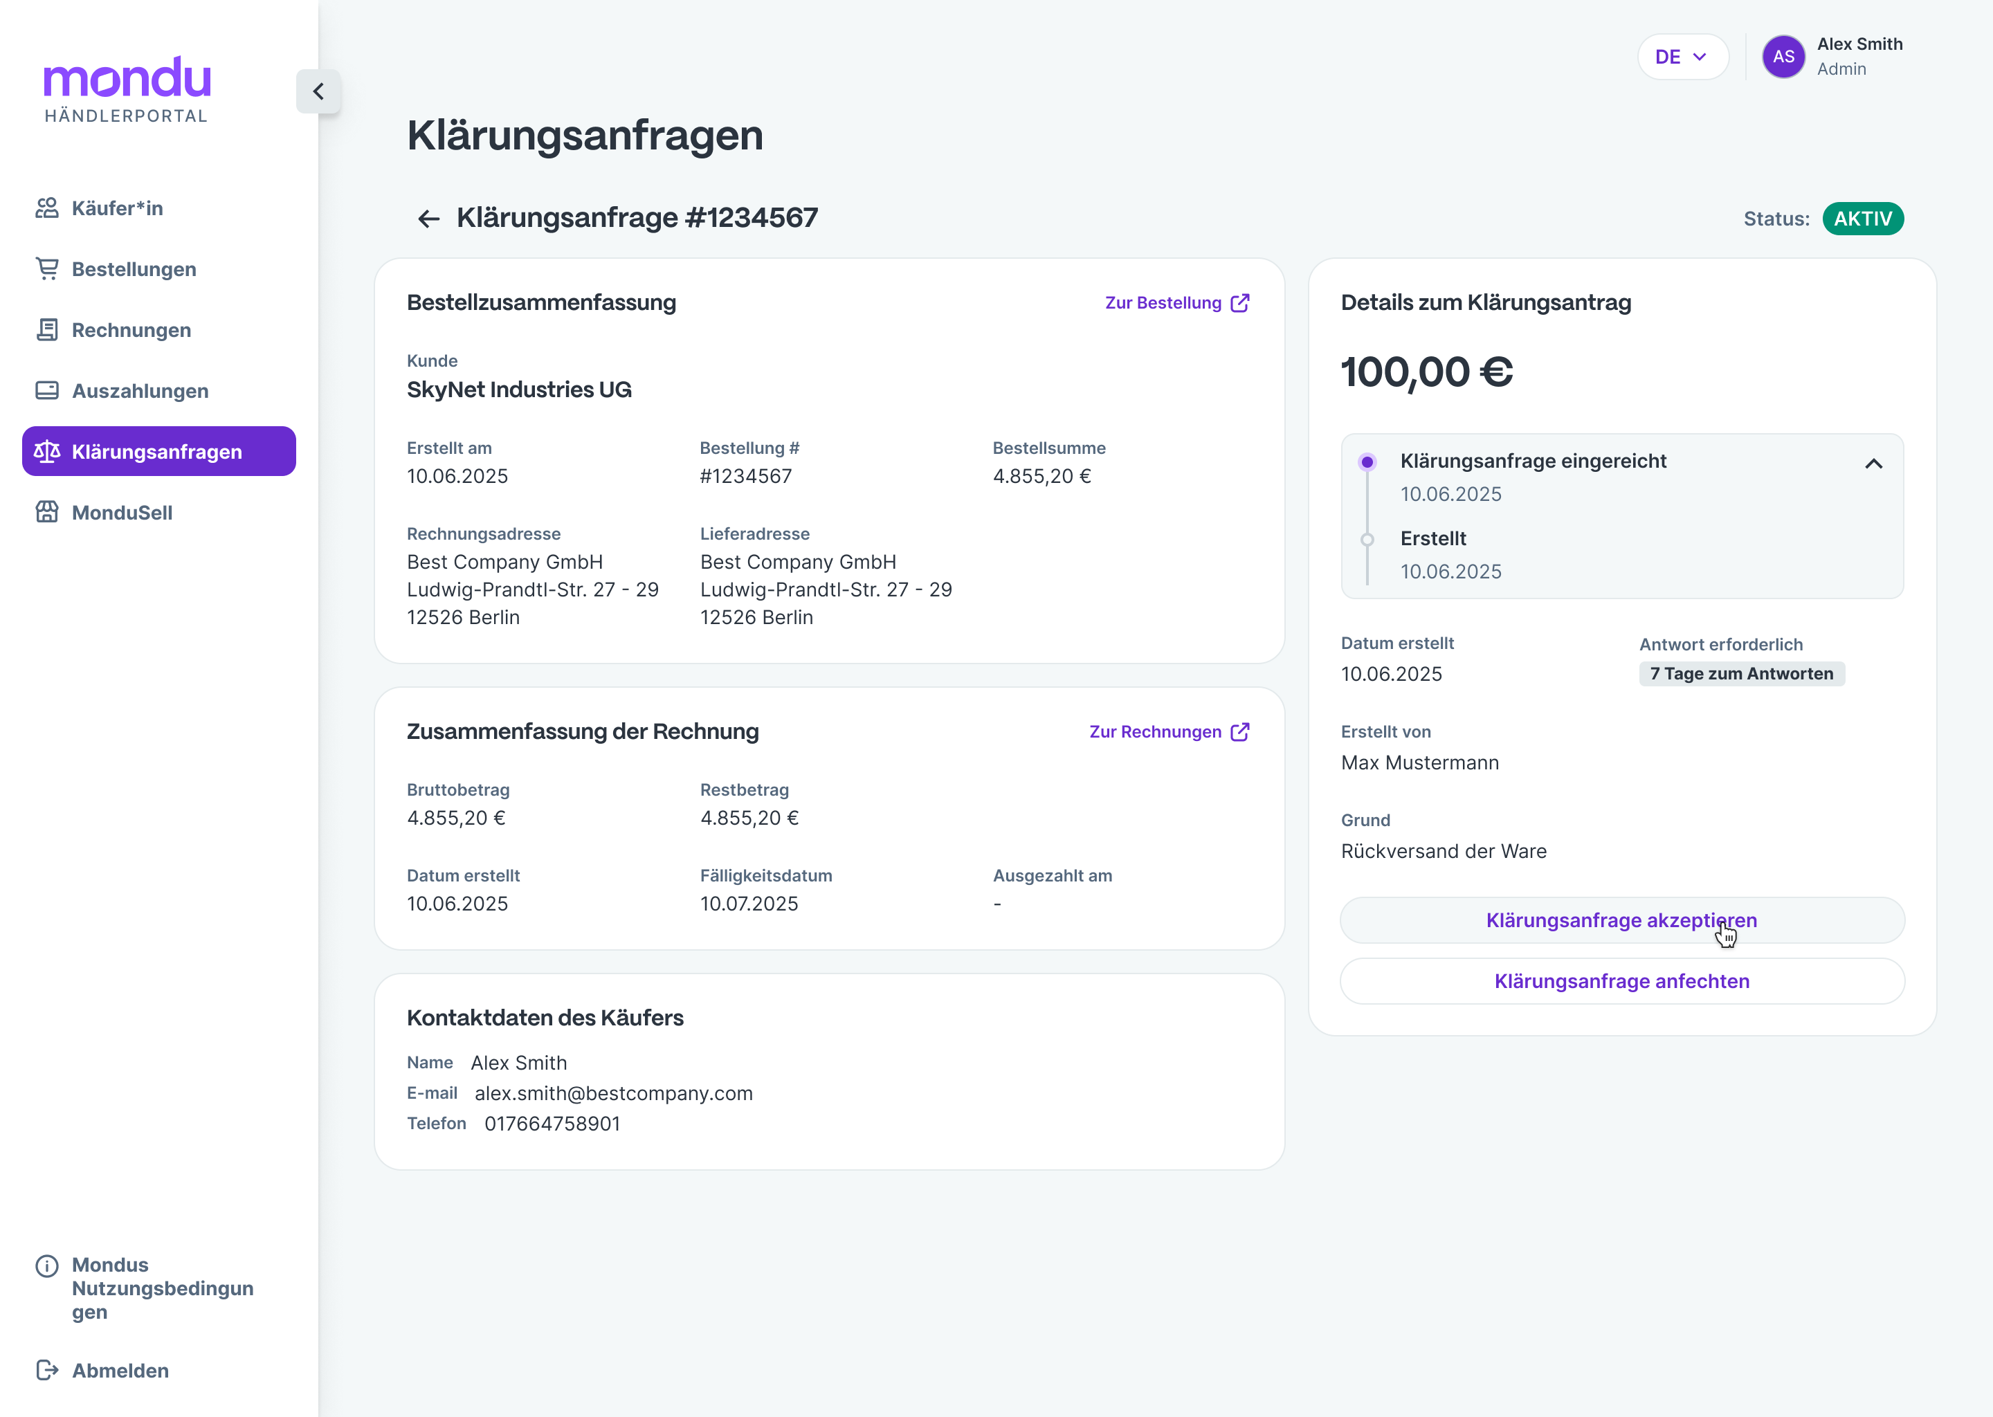Open MonduSell menu item
This screenshot has width=1993, height=1417.
coord(122,512)
